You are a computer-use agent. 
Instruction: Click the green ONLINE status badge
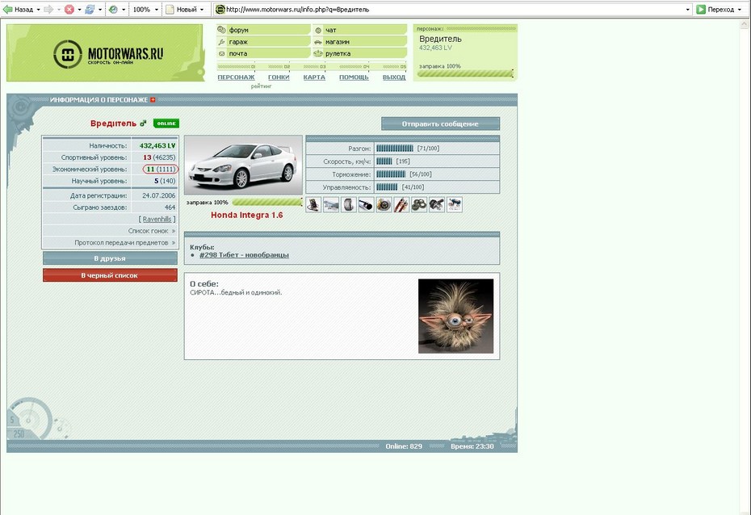click(x=166, y=124)
